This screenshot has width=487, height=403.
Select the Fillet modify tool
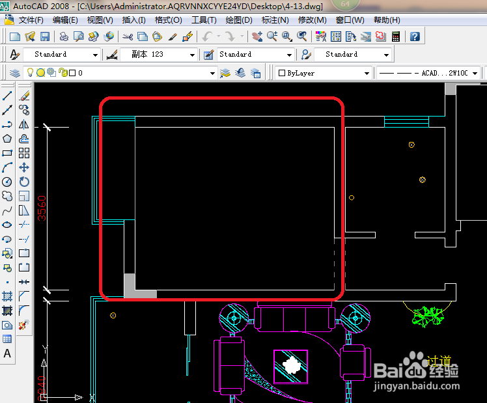(24, 310)
